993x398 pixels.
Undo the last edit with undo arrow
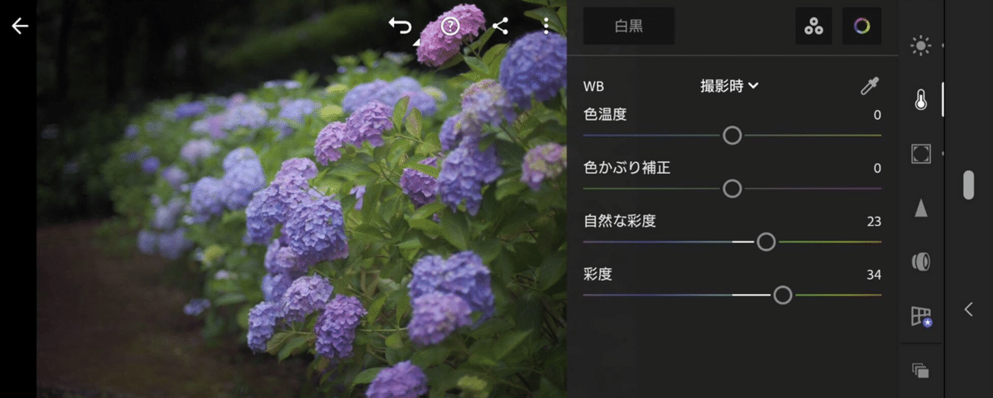click(x=401, y=26)
